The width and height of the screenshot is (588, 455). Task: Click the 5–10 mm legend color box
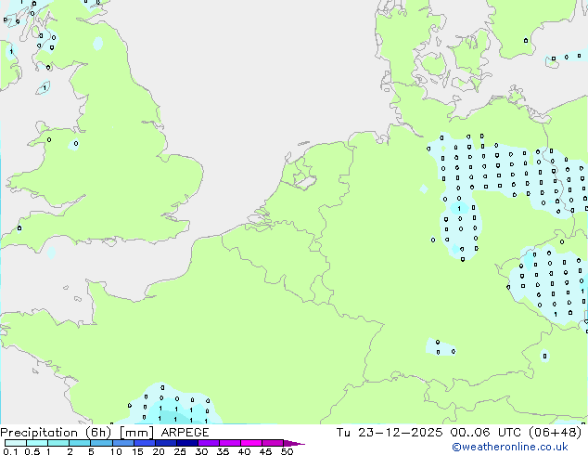[102, 443]
